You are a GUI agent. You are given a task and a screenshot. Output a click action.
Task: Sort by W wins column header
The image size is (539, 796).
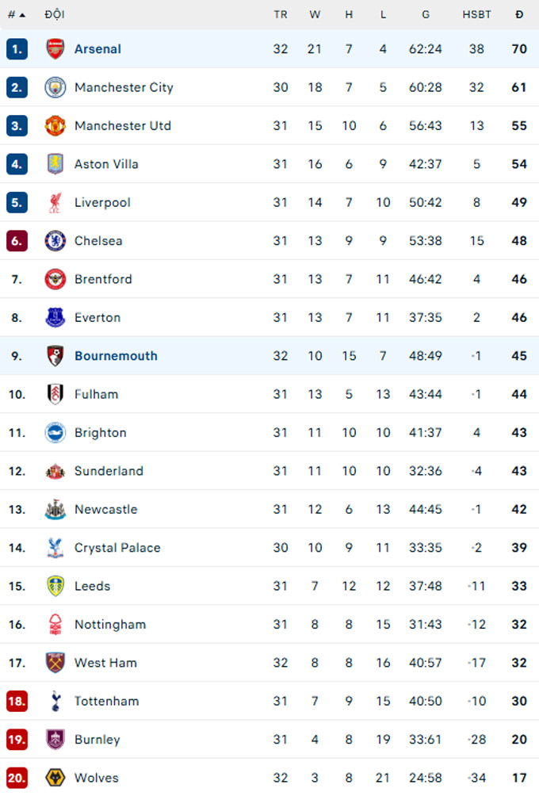pyautogui.click(x=315, y=14)
